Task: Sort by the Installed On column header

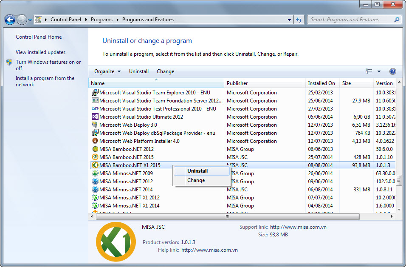Action: [x=322, y=83]
